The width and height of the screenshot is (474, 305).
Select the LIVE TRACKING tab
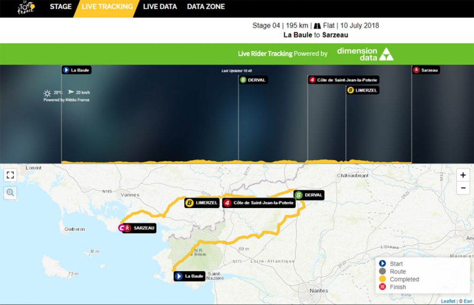[107, 7]
